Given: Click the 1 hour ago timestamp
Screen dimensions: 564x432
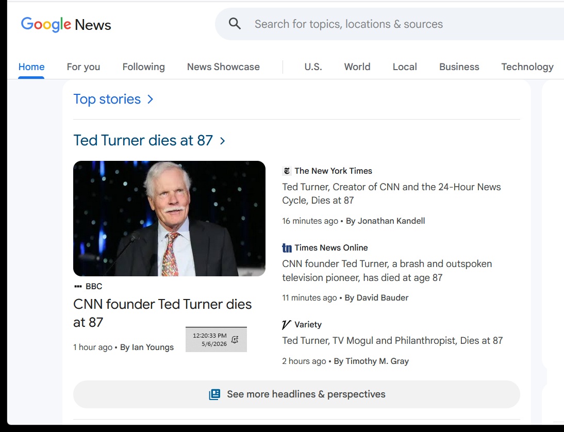Looking at the screenshot, I should 93,347.
